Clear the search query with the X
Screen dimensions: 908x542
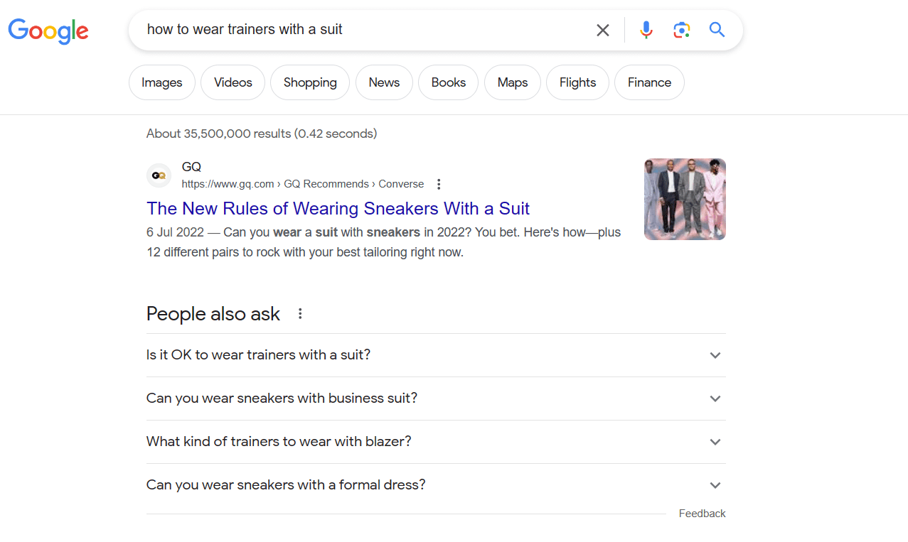point(603,30)
